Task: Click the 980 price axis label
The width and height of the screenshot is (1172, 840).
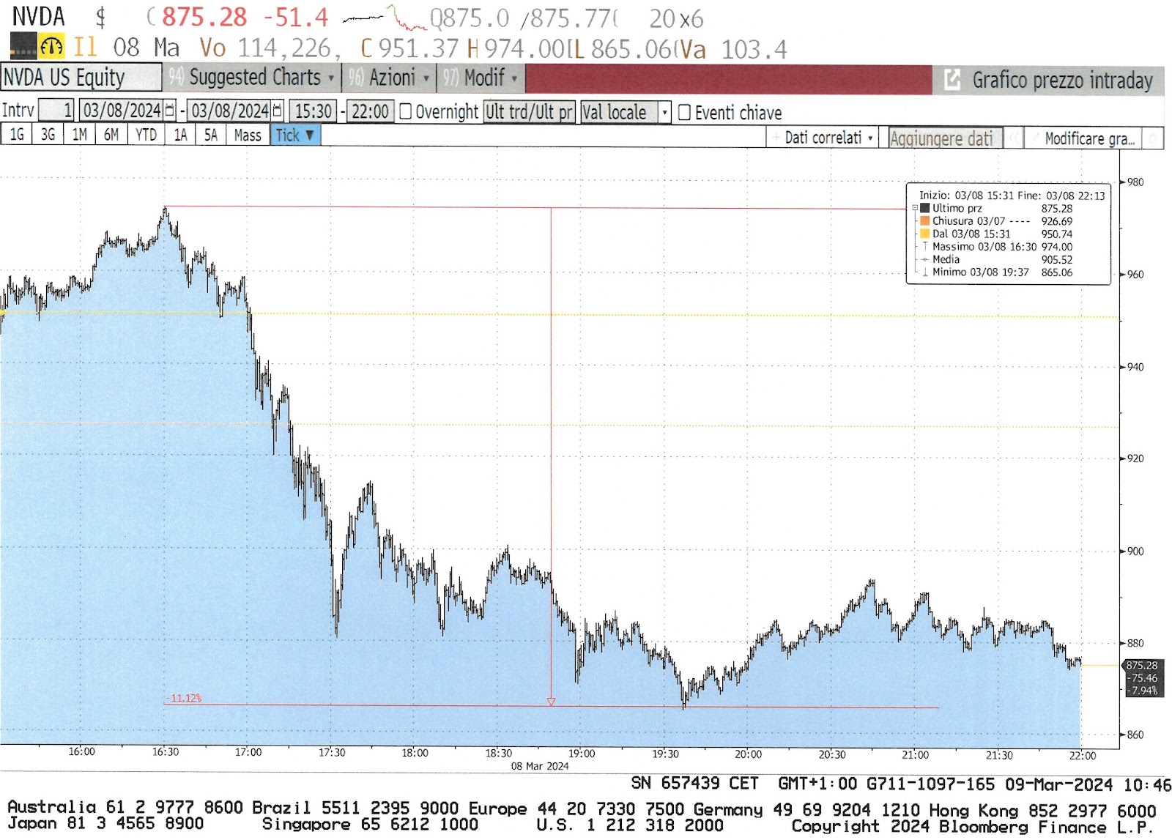Action: [1135, 182]
